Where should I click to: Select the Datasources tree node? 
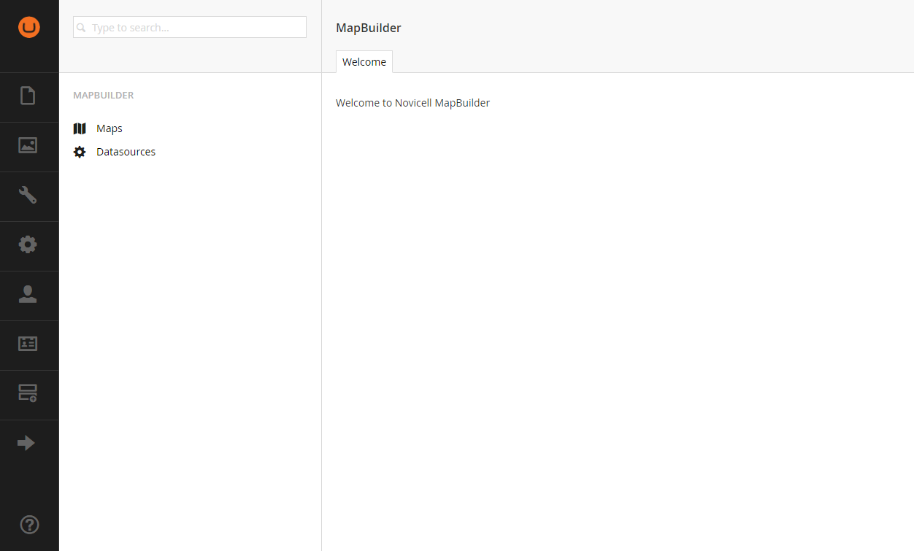[x=126, y=152]
